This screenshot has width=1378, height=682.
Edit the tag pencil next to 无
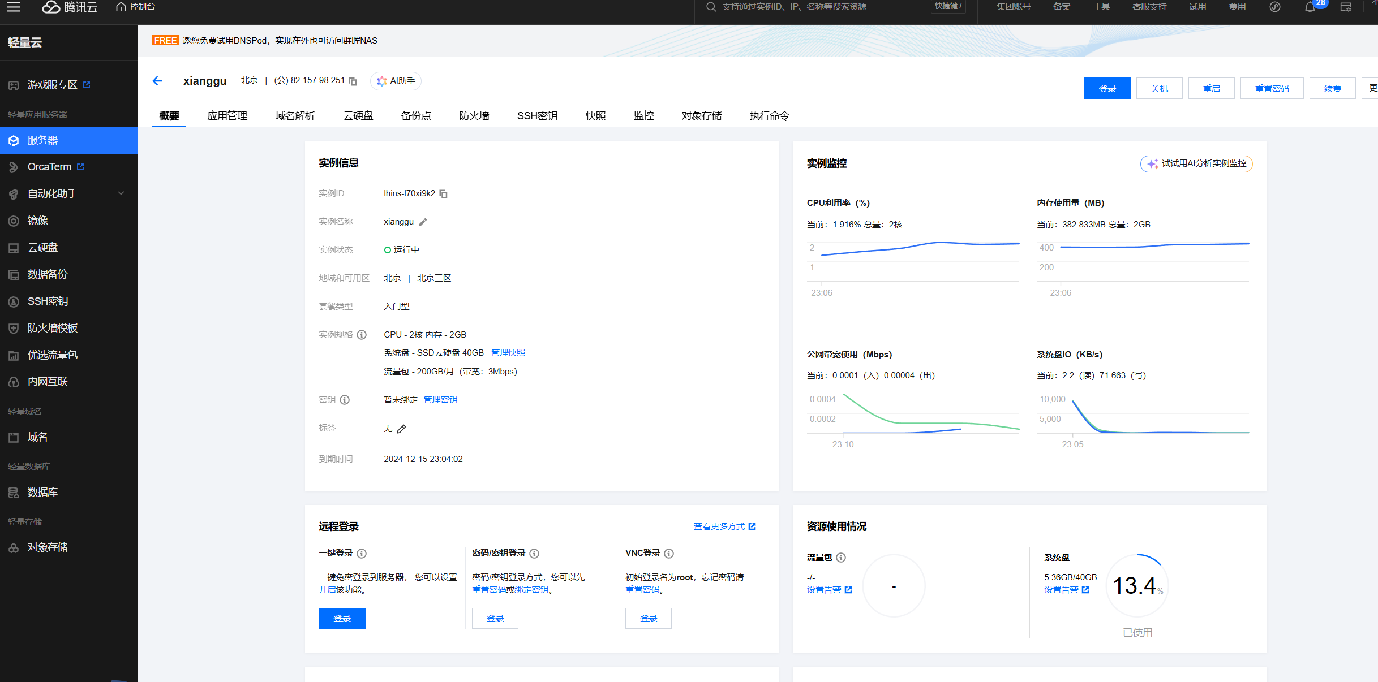402,429
